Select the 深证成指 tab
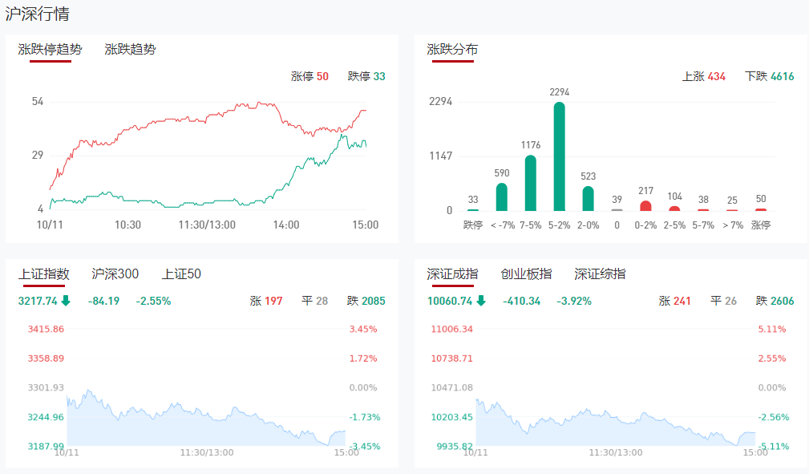This screenshot has width=809, height=474. (x=452, y=274)
